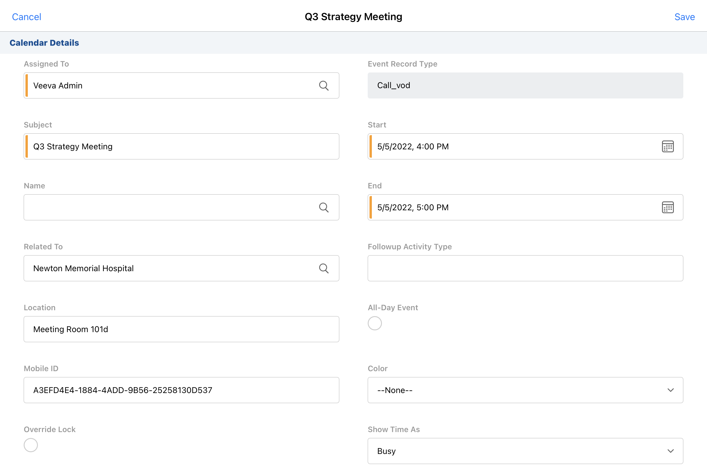Open calendar picker for Start date
The height and width of the screenshot is (472, 707).
click(668, 147)
